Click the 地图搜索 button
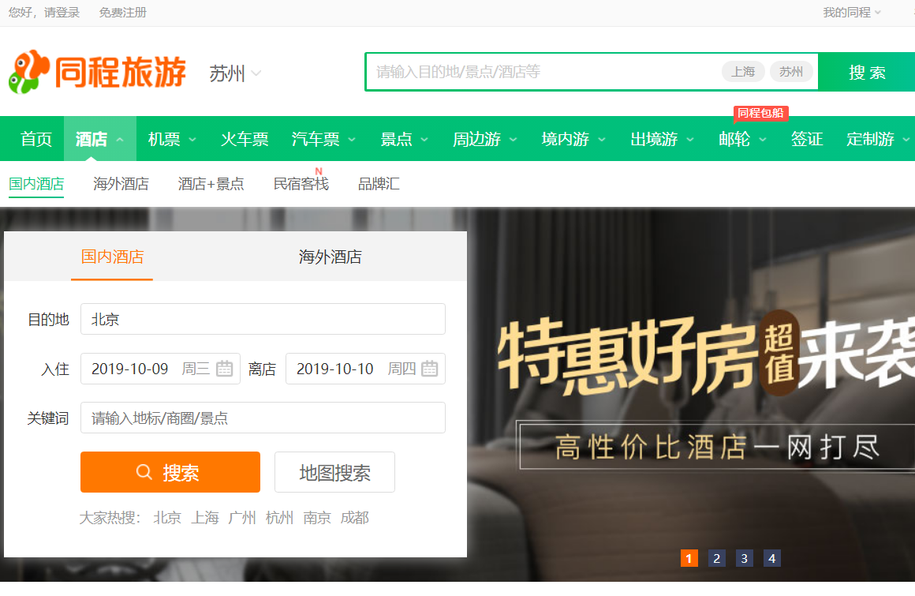 (x=334, y=471)
